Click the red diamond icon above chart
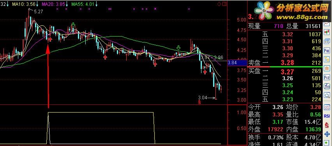The image size is (332, 146). pos(219,4)
